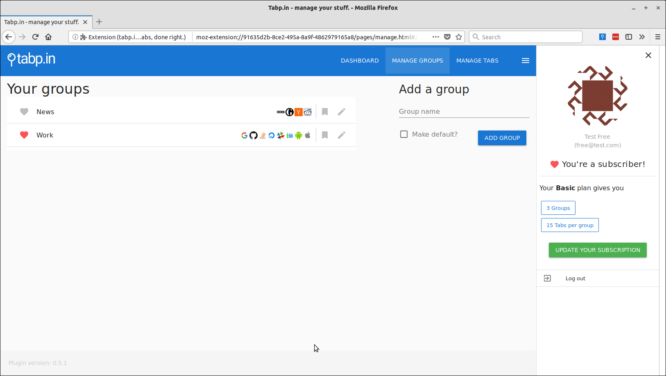Screen dimensions: 666x376
Task: Click the blue tabp.in extension toolbar icon
Action: (x=603, y=37)
